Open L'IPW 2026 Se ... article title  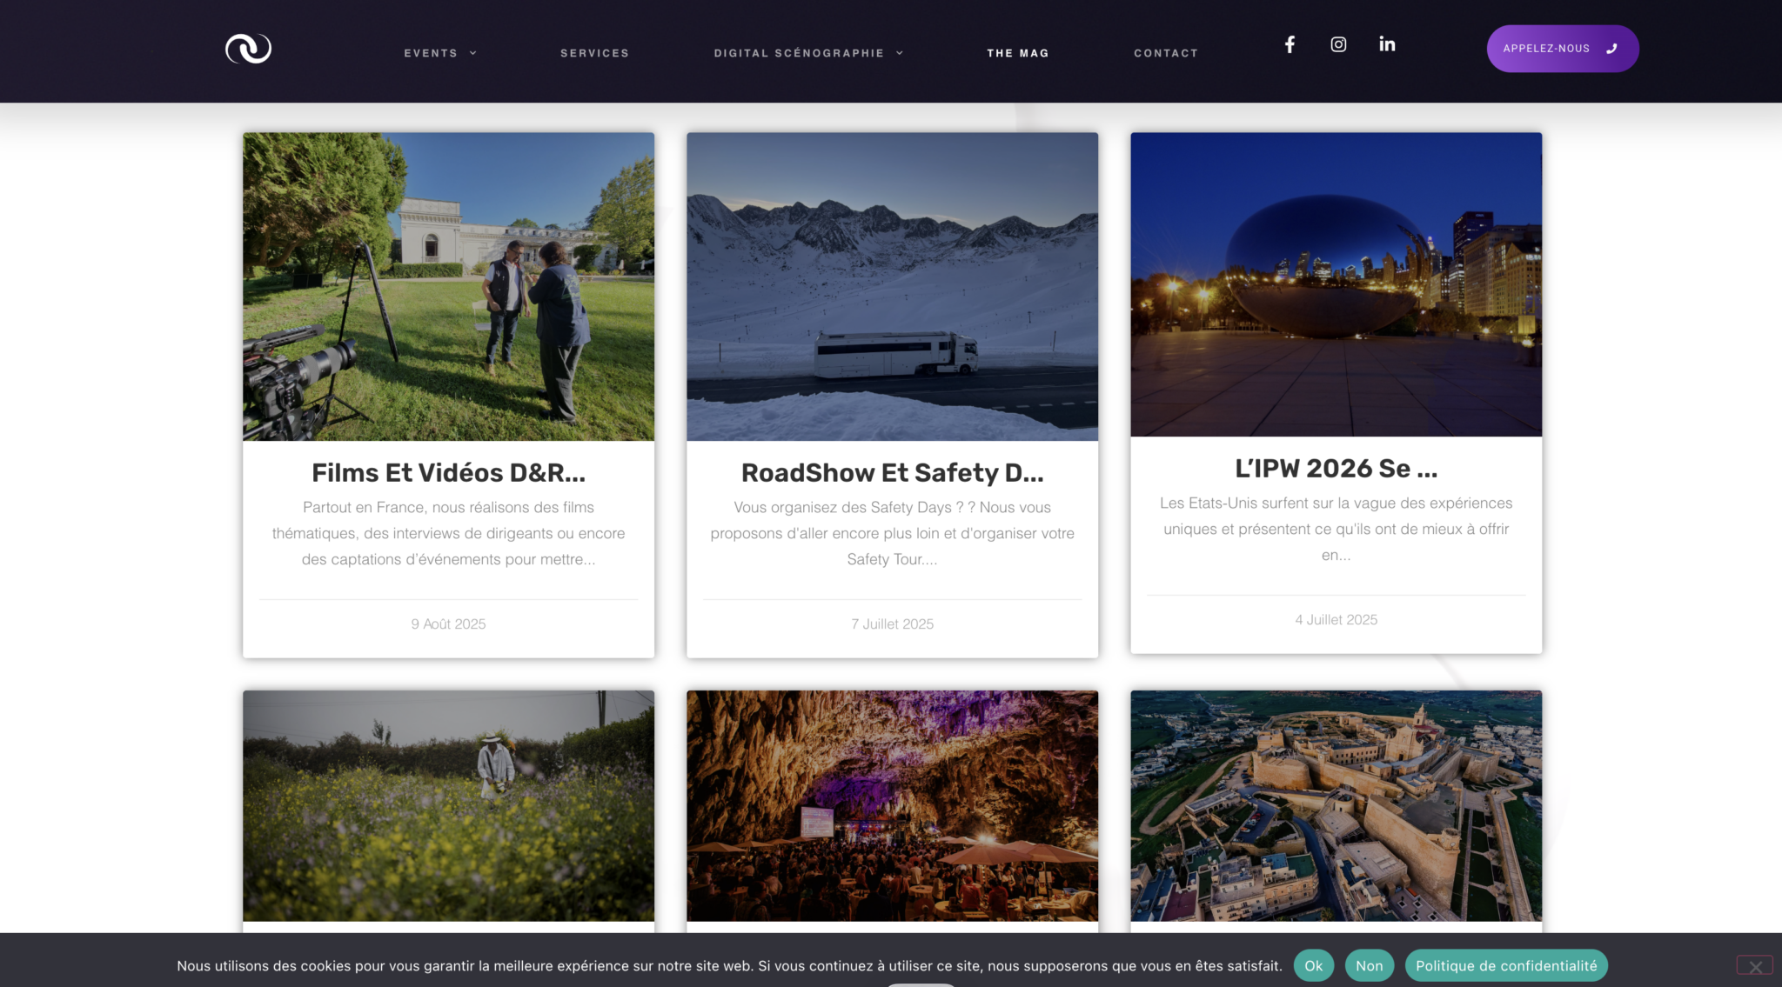1336,469
